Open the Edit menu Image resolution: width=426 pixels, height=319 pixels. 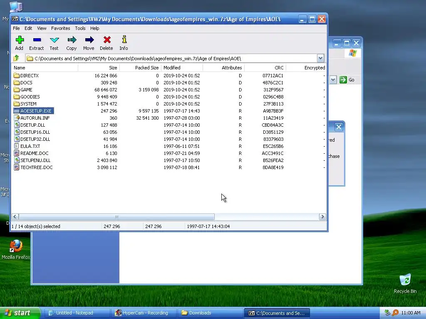28,28
